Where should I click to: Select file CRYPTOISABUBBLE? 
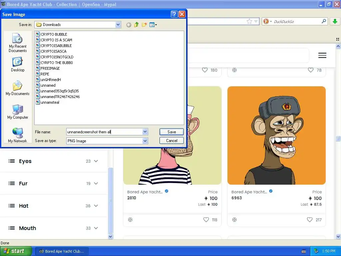(x=54, y=45)
